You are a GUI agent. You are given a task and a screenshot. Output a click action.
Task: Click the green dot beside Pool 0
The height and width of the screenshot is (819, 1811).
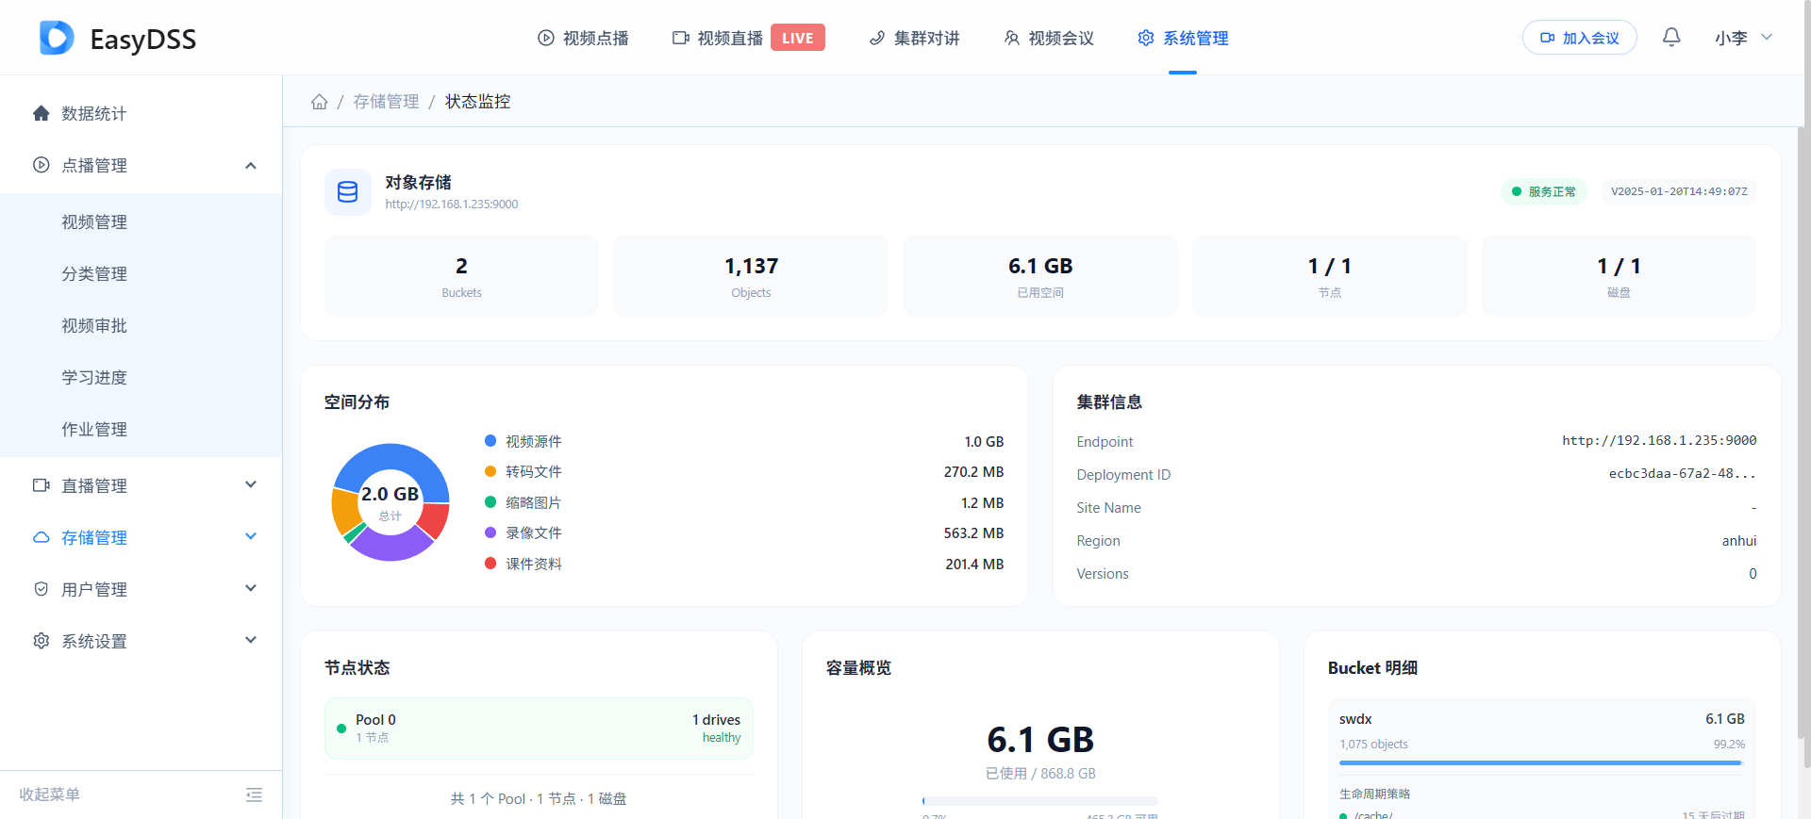341,729
